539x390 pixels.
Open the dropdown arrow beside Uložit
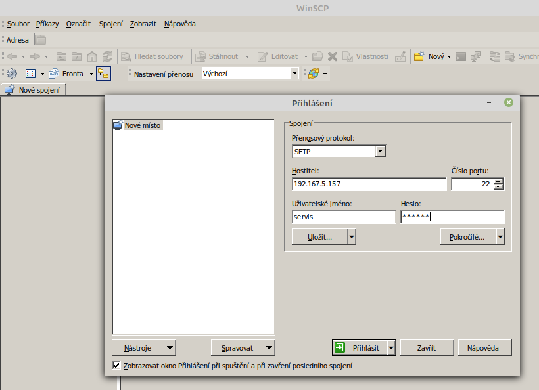click(x=352, y=237)
